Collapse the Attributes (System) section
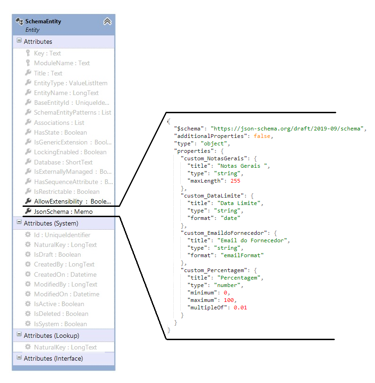Image resolution: width=375 pixels, height=383 pixels. tap(19, 222)
